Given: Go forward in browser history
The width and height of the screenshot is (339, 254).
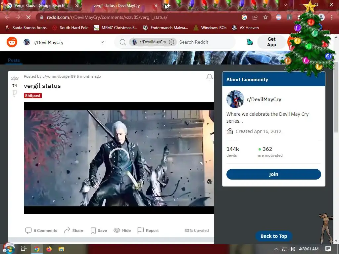Looking at the screenshot, I should [x=18, y=17].
